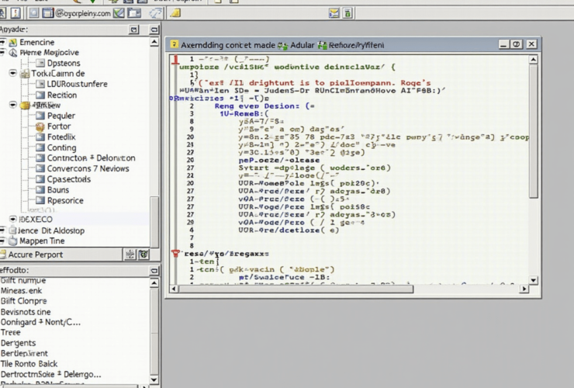The width and height of the screenshot is (574, 388).
Task: Switch to the Axemdding conıet made tab
Action: click(x=228, y=45)
